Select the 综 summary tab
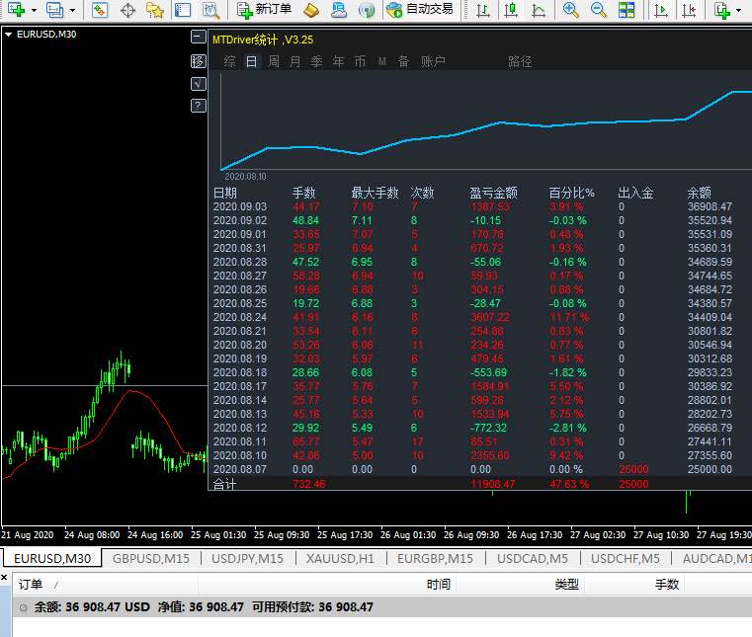 coord(229,61)
